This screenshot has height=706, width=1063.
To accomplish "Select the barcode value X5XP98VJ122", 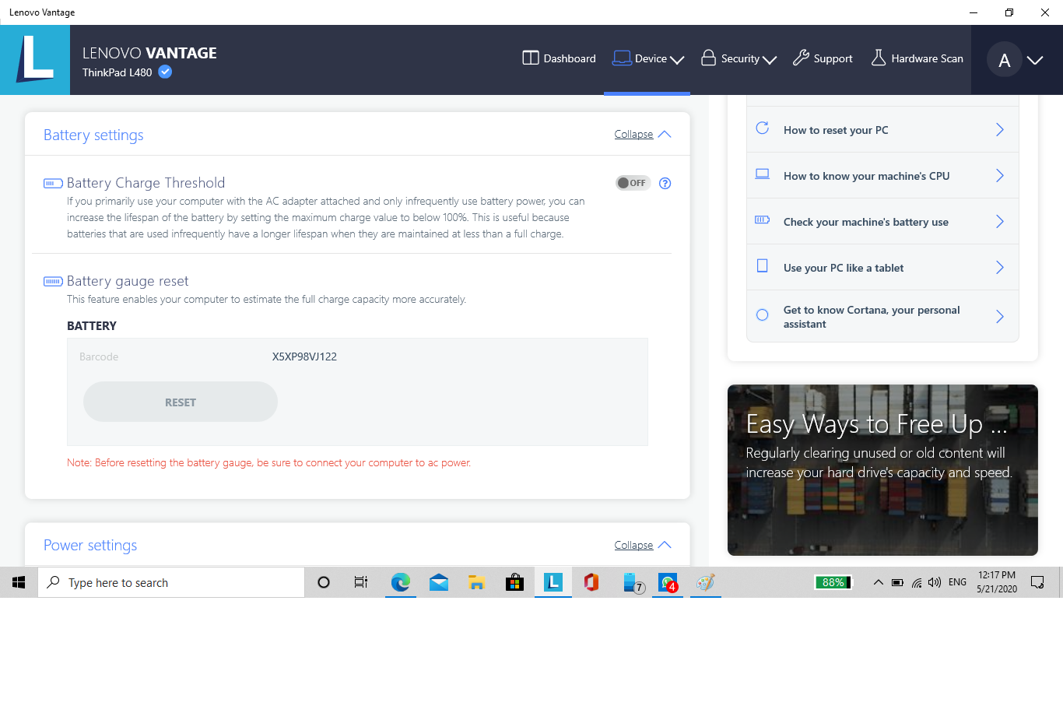I will (304, 357).
